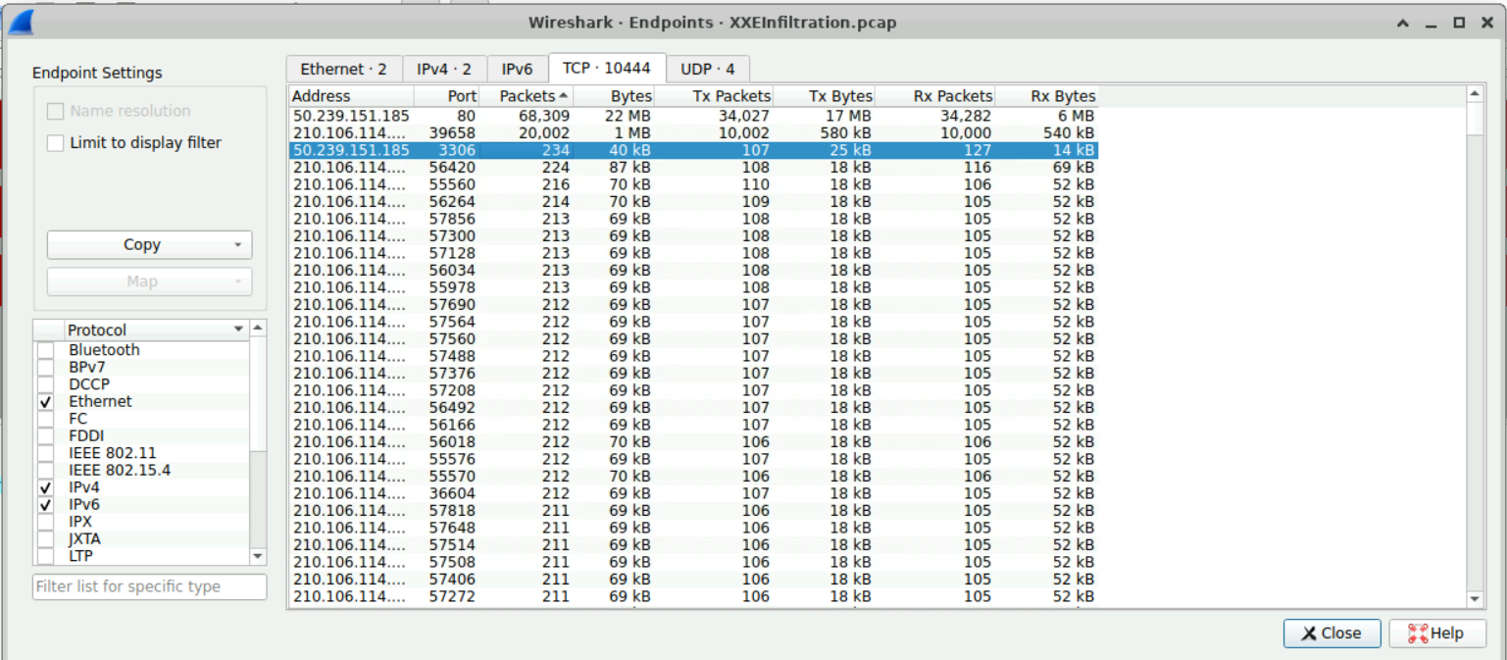
Task: Click the Wireshark shark fin icon
Action: coord(21,22)
